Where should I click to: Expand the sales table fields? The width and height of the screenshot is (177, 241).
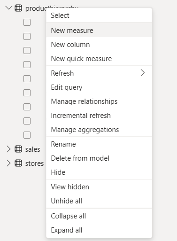(8, 149)
